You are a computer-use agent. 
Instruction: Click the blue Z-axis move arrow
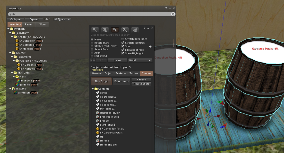tap(210, 111)
